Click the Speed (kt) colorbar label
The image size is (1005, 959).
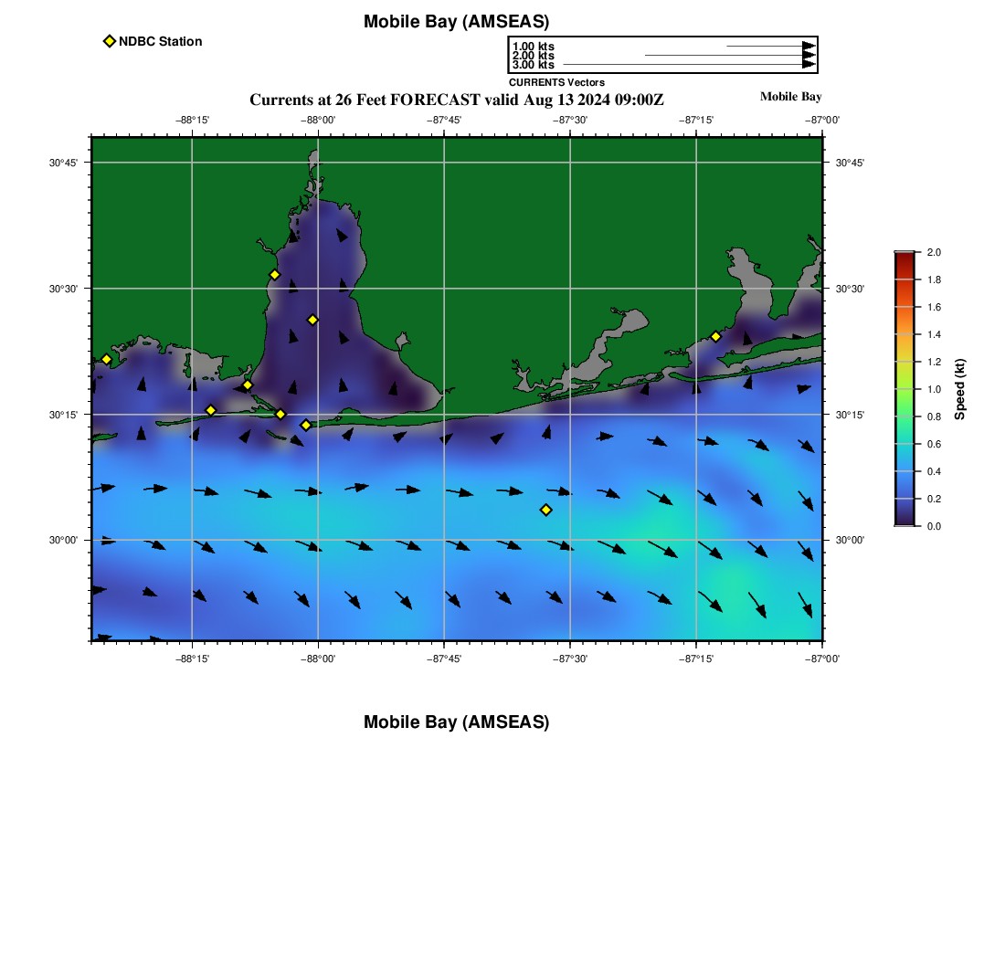click(x=959, y=389)
